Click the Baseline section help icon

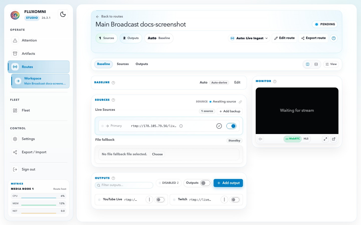point(113,83)
